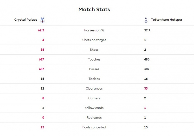The image size is (194, 136).
Task: Click Tottenham's 35 clearances value
Action: [x=146, y=89]
